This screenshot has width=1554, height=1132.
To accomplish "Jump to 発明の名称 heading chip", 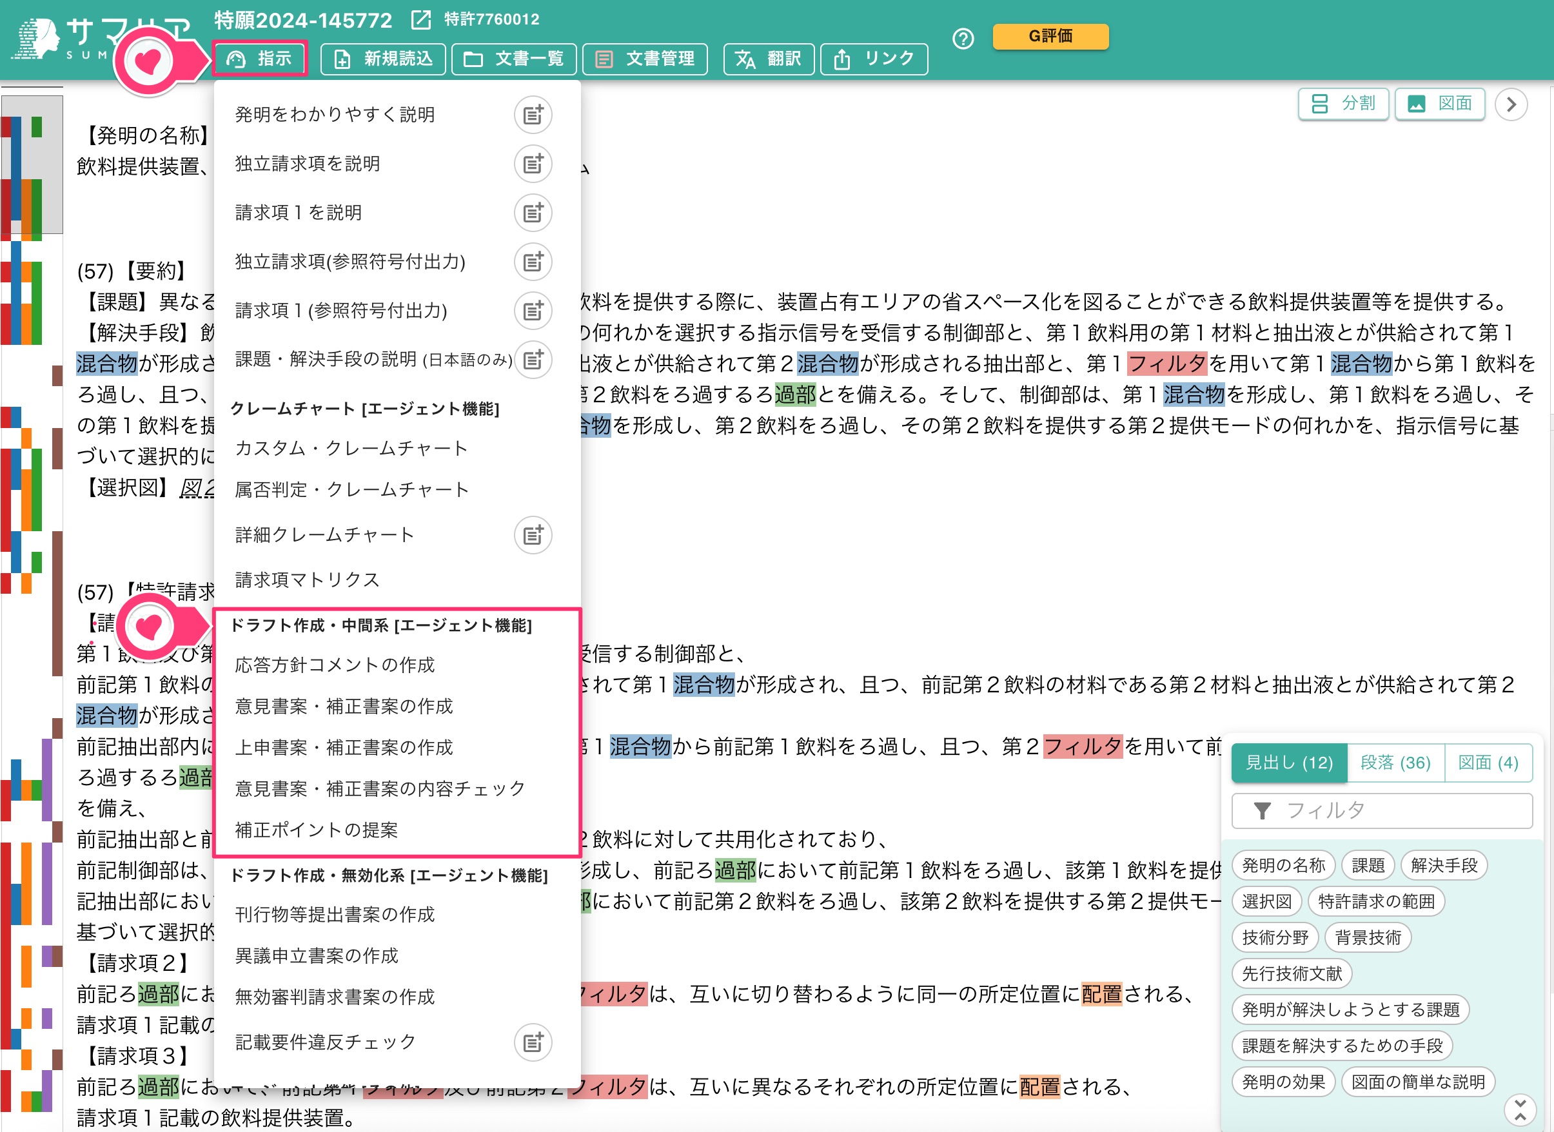I will (1283, 866).
